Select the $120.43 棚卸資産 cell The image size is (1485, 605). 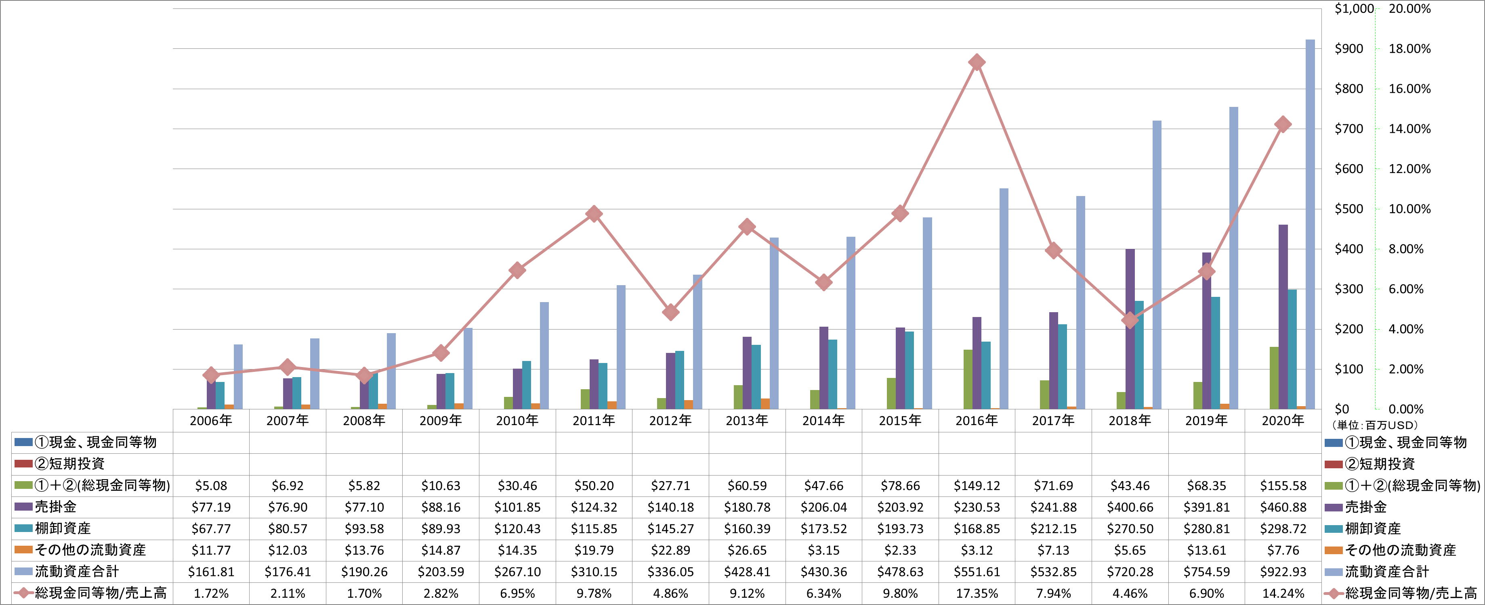517,528
